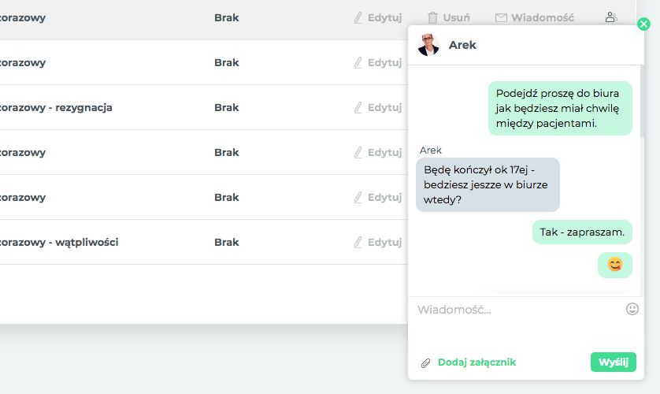This screenshot has width=660, height=394.
Task: Close the chat with the green X icon
Action: pos(643,24)
